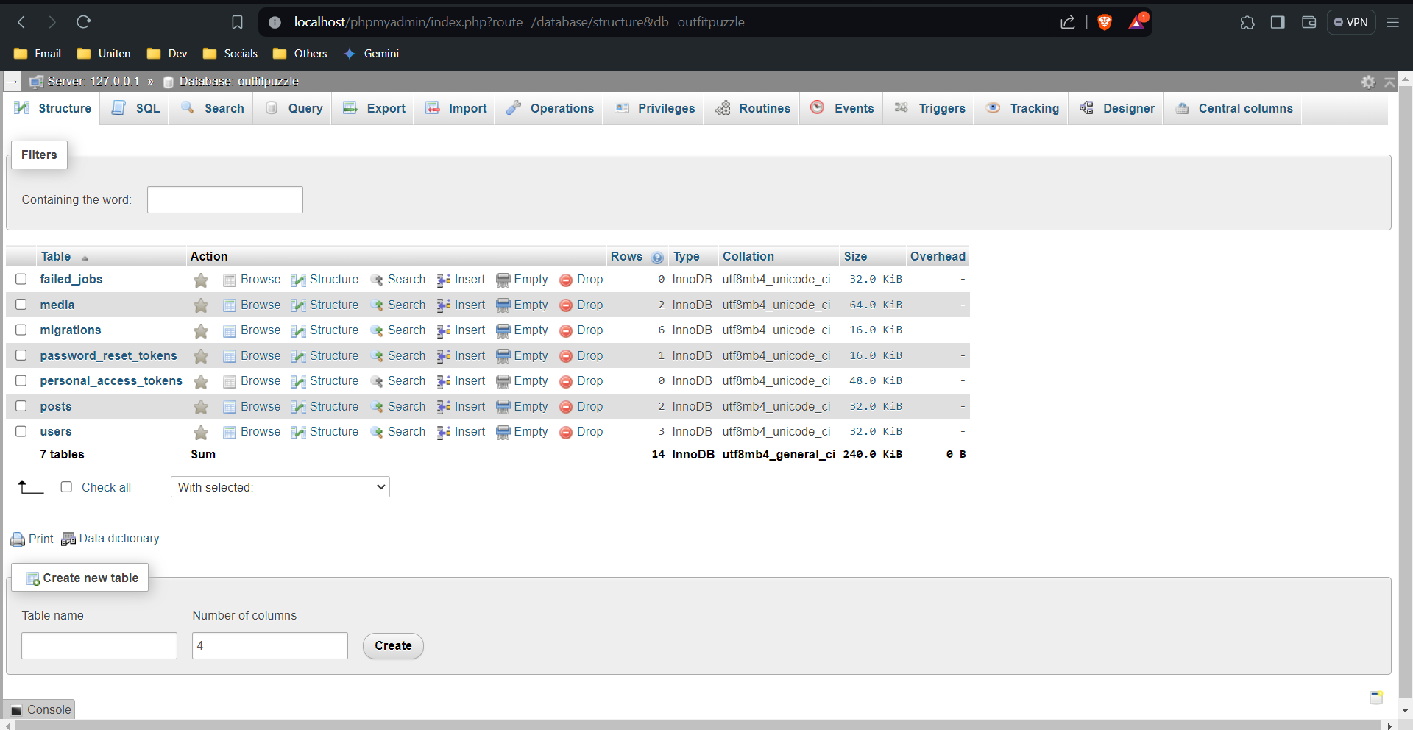Toggle the Check all checkbox

tap(66, 487)
